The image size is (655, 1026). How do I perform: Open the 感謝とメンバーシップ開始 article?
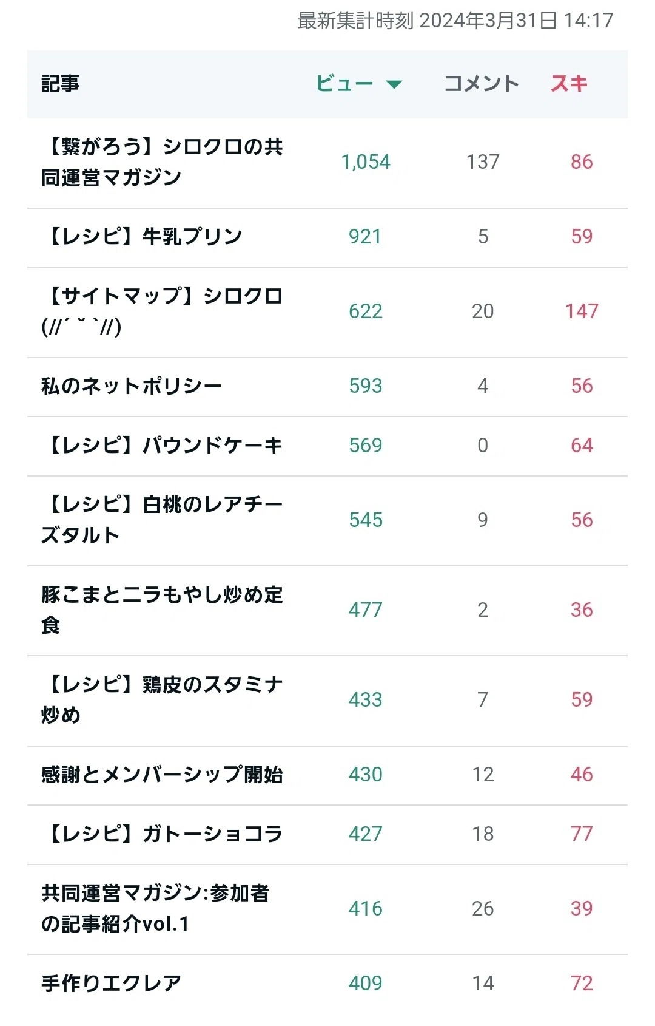click(x=162, y=775)
